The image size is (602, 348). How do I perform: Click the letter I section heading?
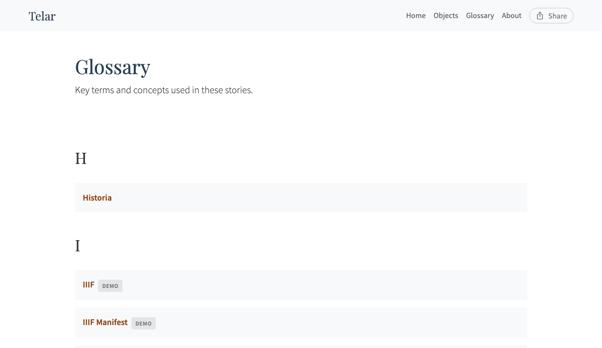(x=78, y=246)
